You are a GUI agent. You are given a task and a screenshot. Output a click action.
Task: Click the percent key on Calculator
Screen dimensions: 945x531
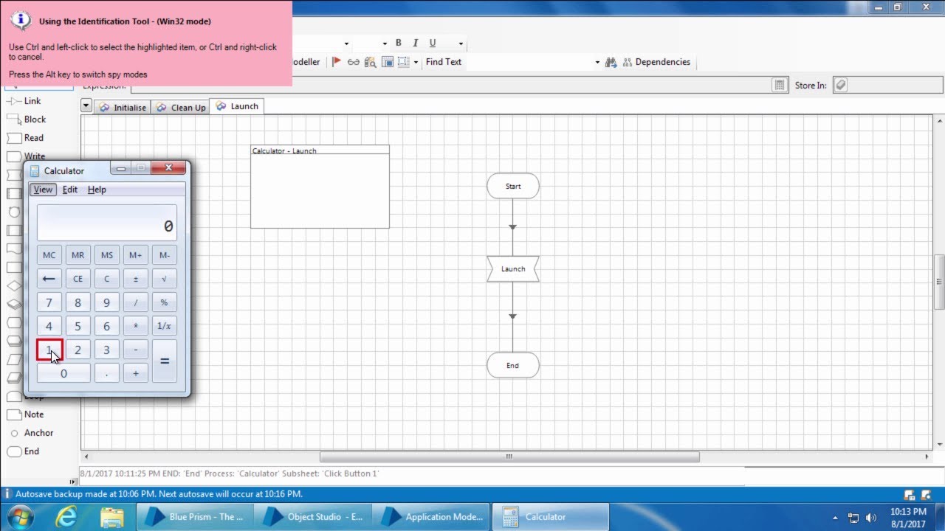(x=165, y=302)
